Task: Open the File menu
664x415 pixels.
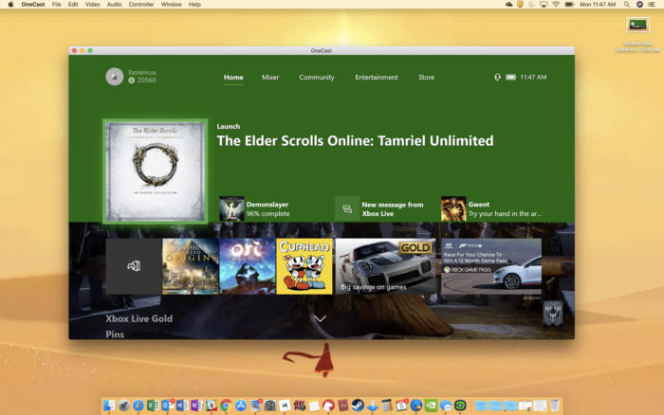Action: [x=56, y=4]
